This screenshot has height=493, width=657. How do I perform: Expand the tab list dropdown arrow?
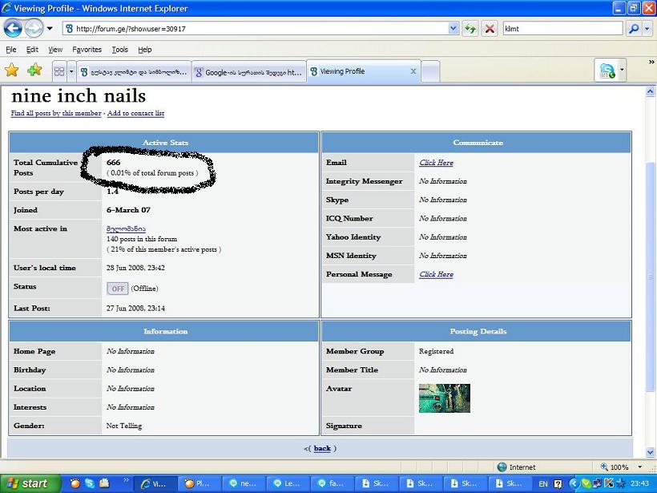(71, 71)
